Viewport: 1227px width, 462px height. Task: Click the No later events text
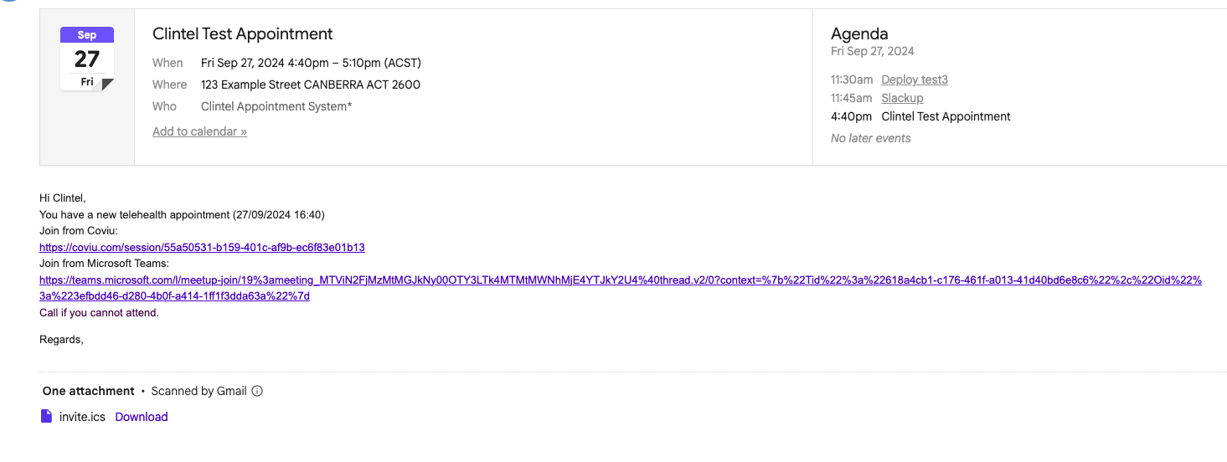coord(870,138)
